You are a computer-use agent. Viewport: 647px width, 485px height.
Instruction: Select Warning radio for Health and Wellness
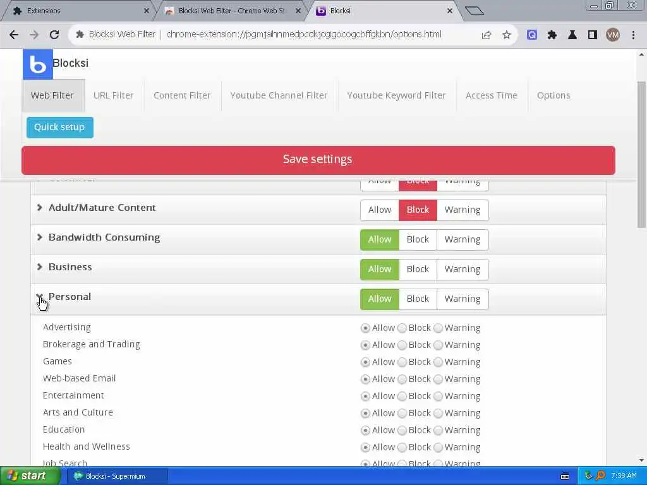pyautogui.click(x=438, y=448)
